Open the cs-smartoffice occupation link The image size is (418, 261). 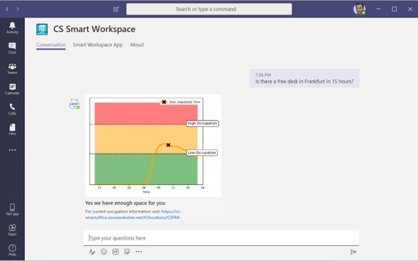coord(133,215)
